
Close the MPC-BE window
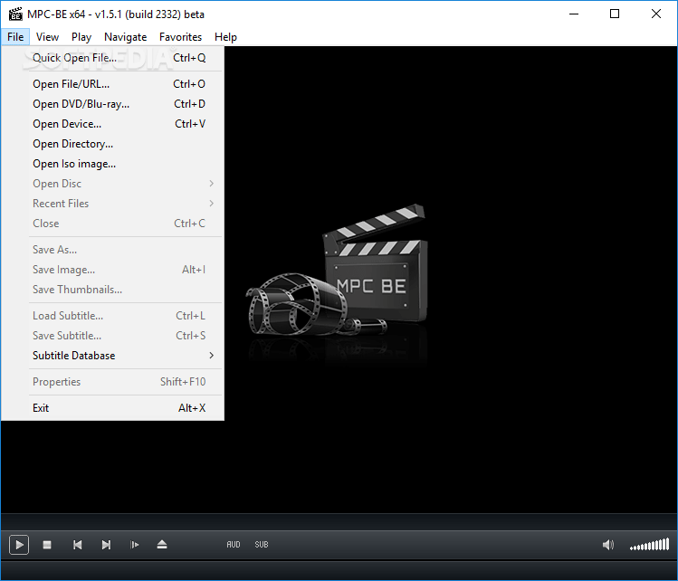tap(656, 14)
